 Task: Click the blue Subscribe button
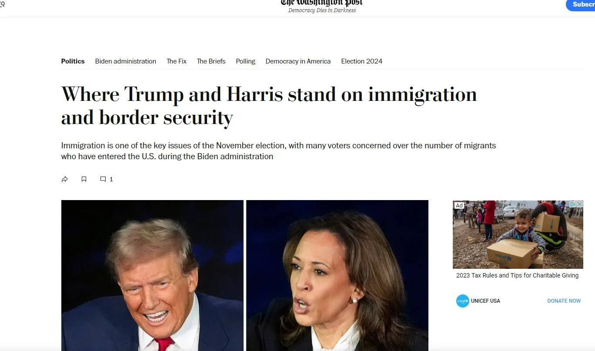click(581, 5)
